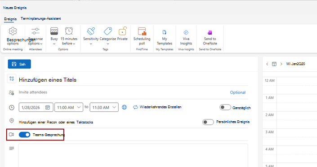Click the time zone globe icon
The image size is (317, 167).
(125, 107)
